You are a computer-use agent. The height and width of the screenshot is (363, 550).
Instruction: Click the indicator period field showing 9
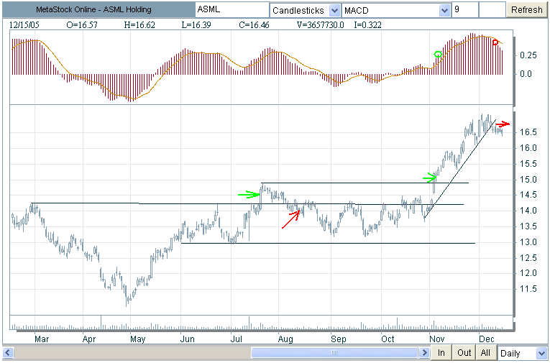pos(465,10)
